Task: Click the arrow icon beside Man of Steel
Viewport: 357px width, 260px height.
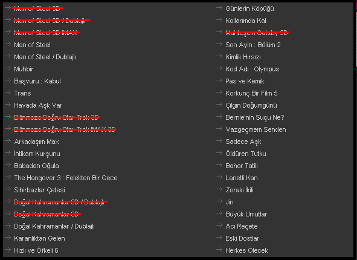Action: [8, 44]
